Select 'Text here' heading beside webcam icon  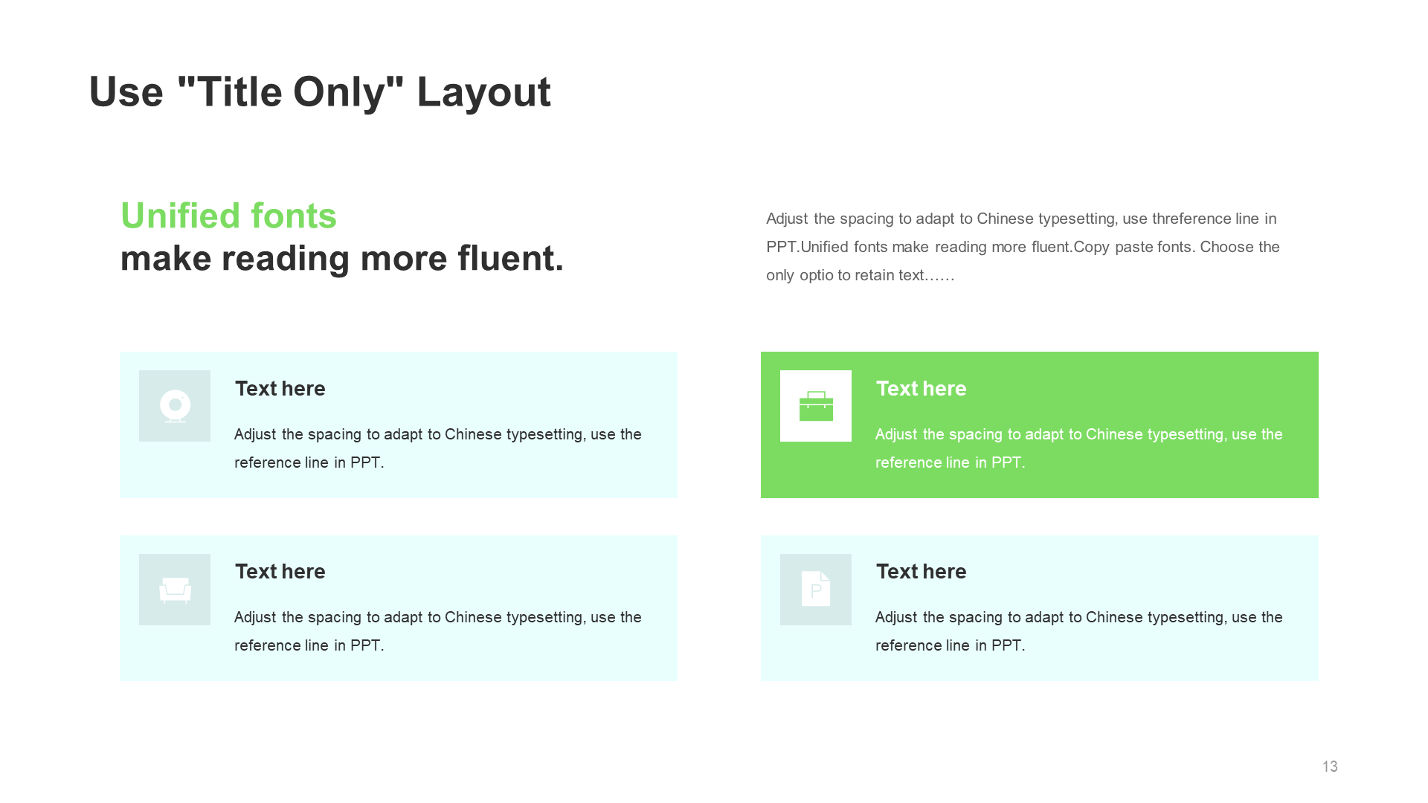tap(280, 388)
